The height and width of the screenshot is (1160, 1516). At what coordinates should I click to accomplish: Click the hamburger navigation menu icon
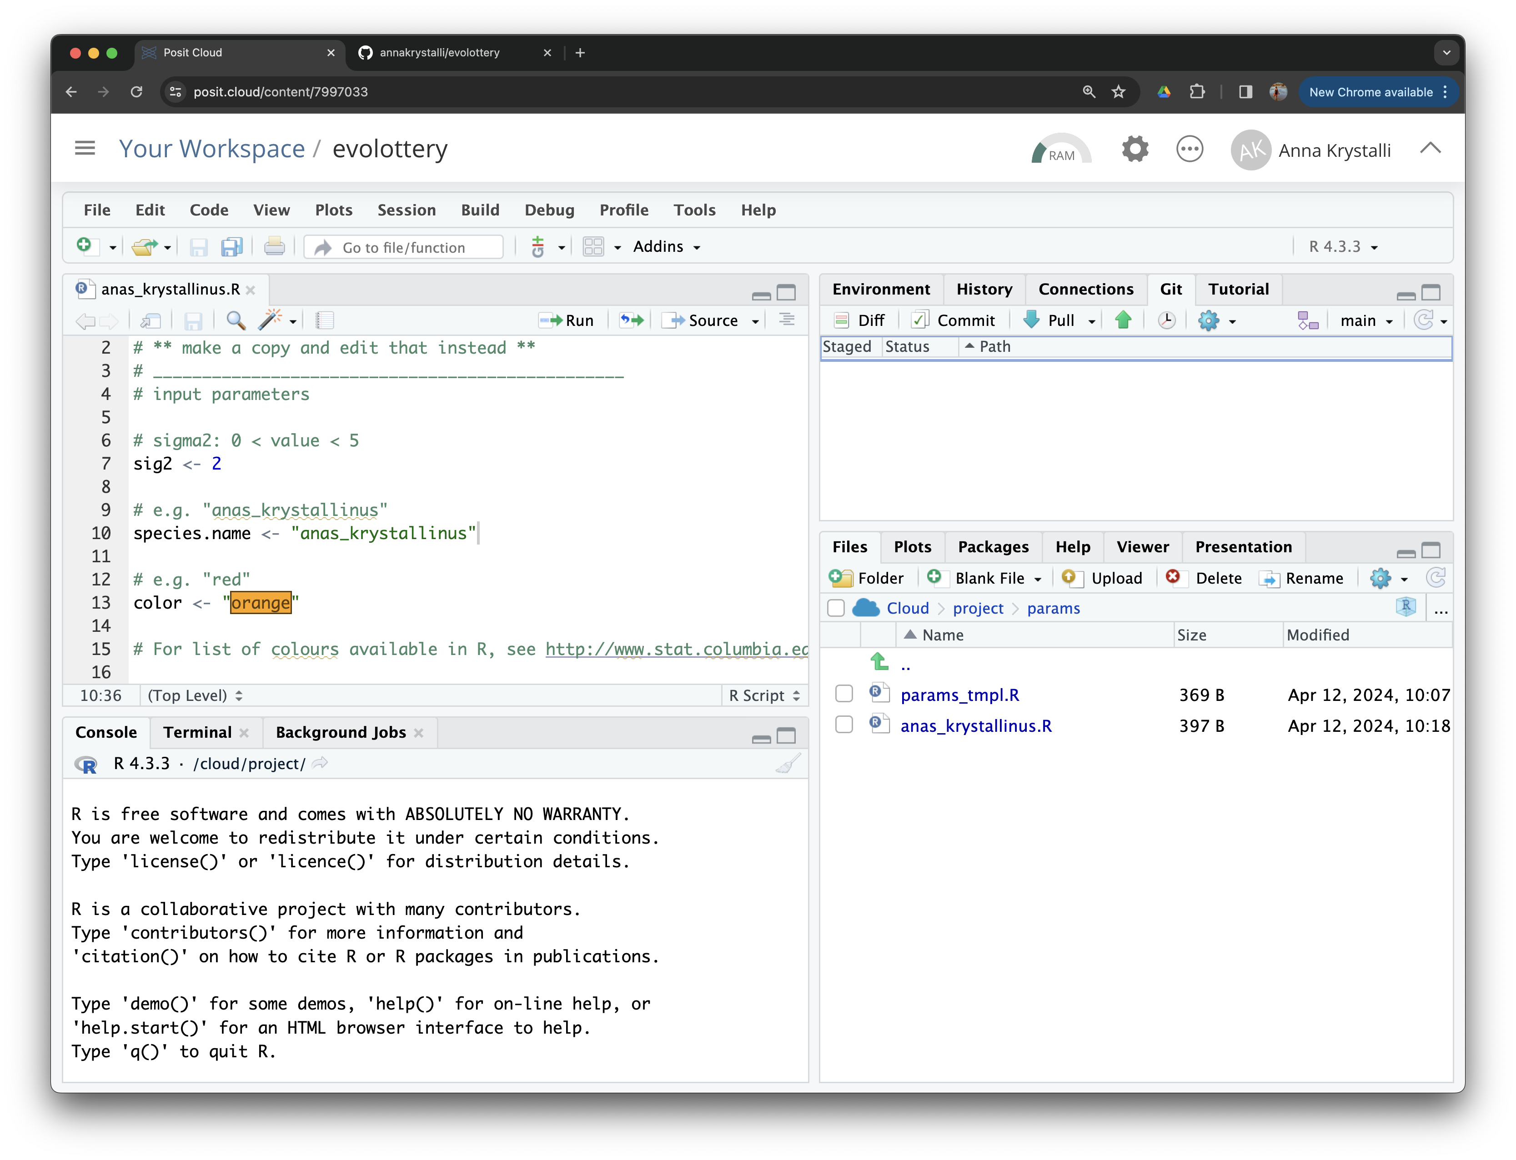pyautogui.click(x=85, y=149)
